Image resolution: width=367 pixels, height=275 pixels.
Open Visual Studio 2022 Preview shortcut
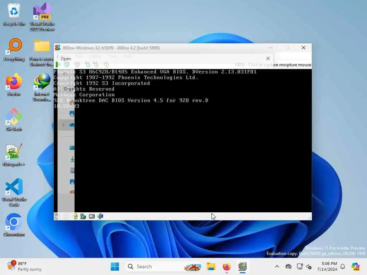point(42,17)
